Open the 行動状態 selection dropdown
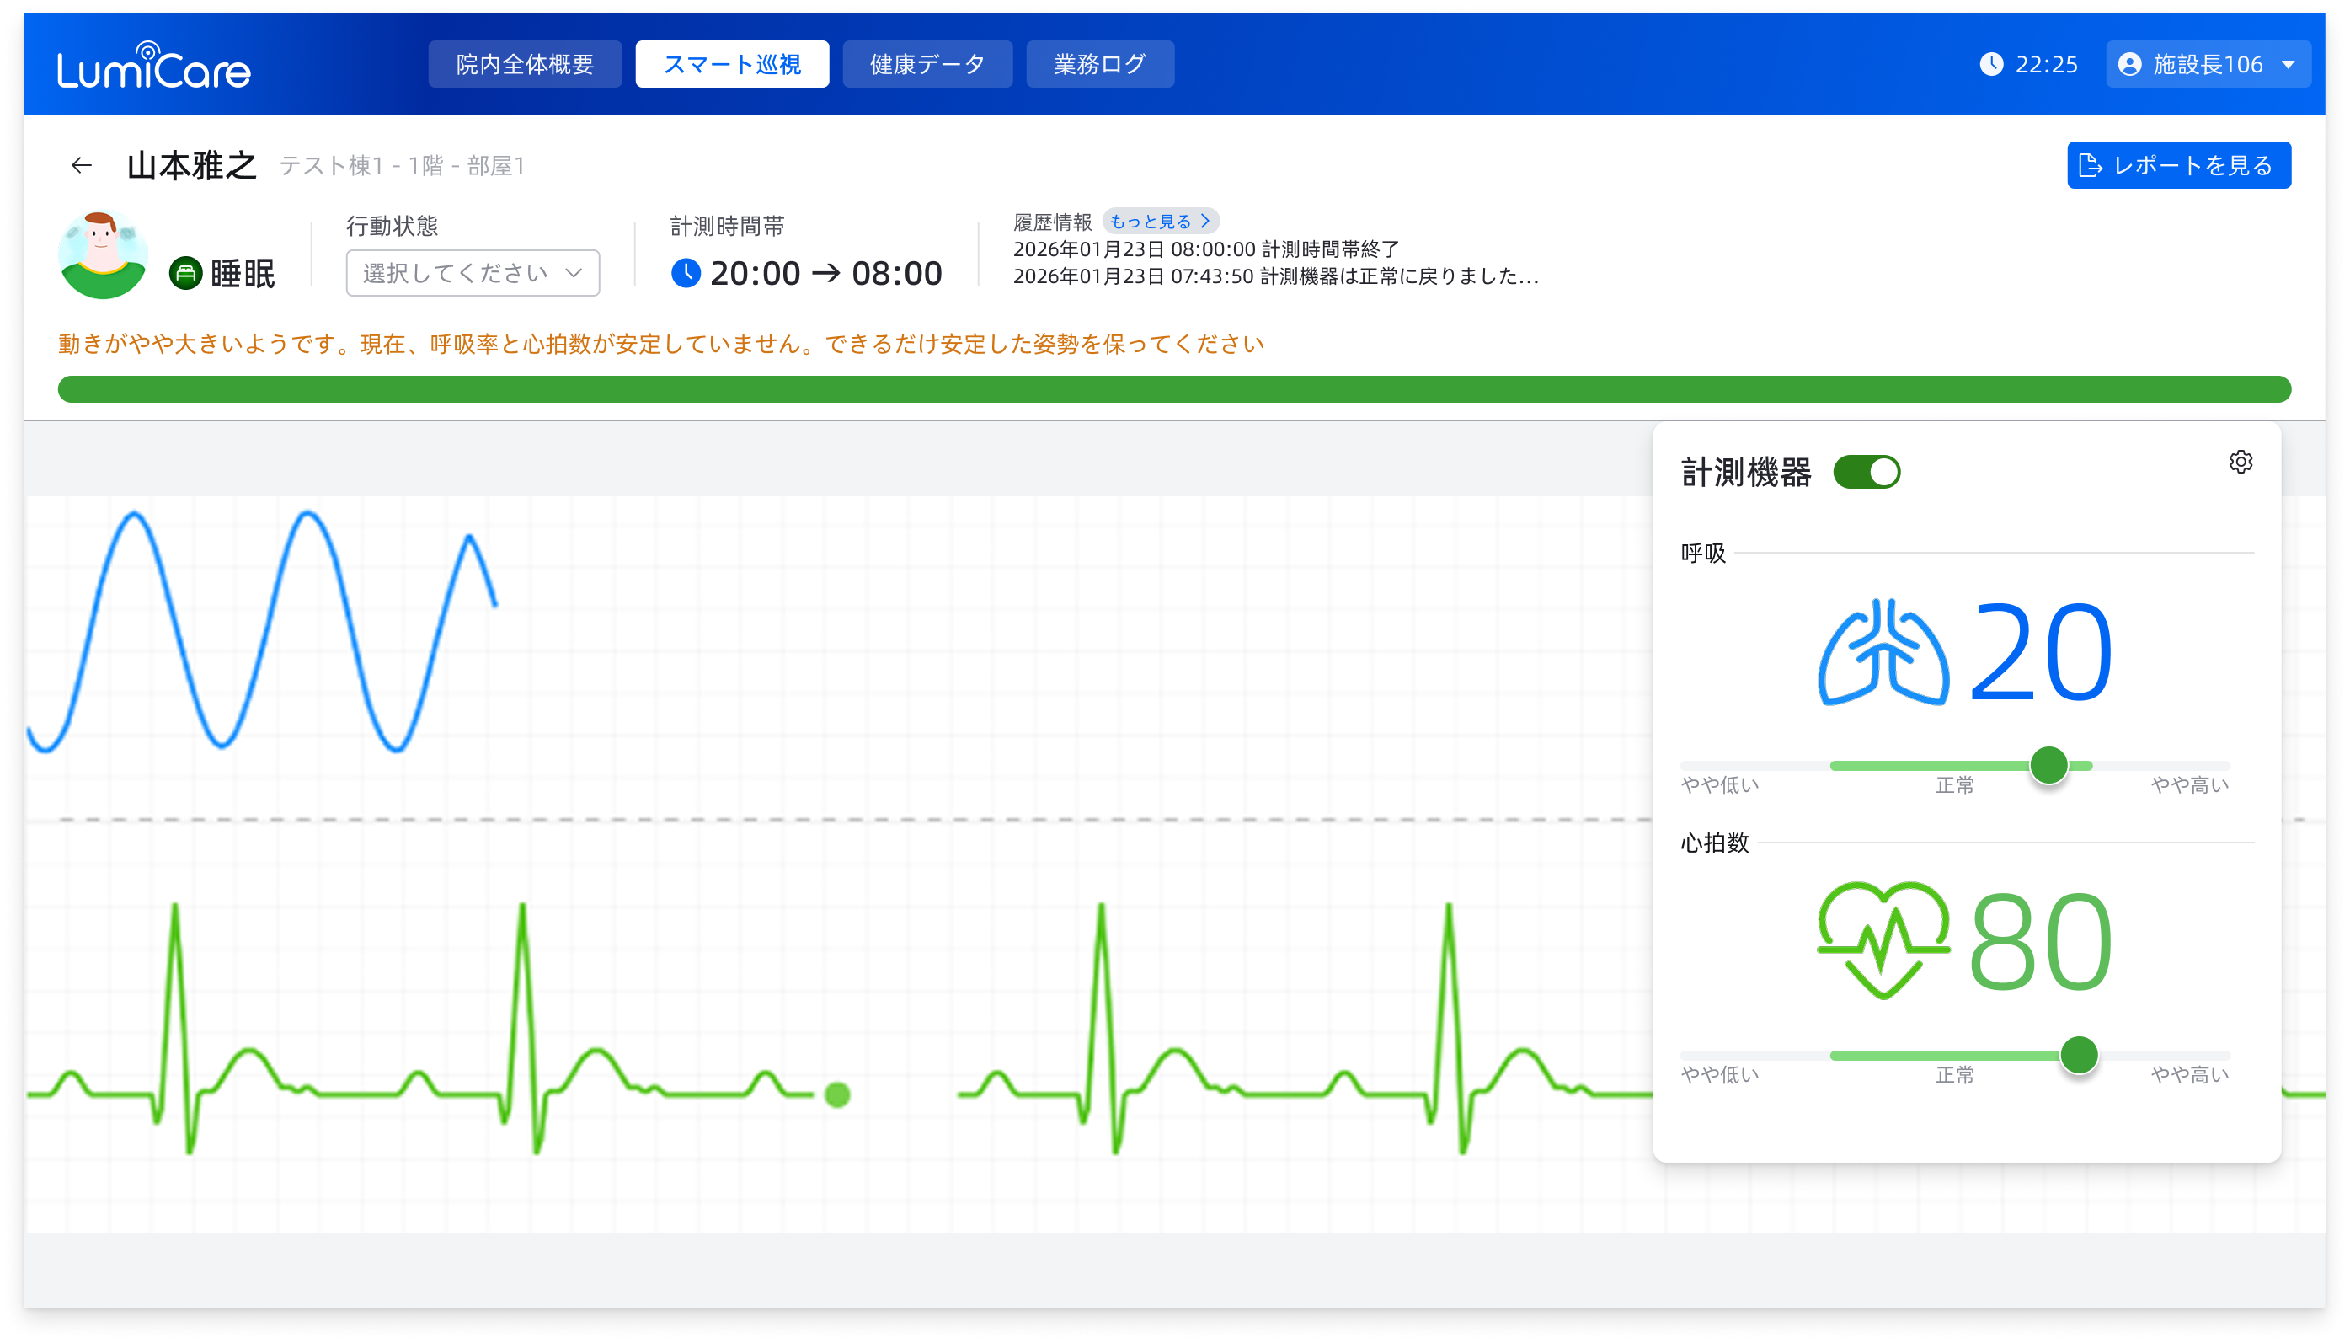 pyautogui.click(x=472, y=273)
